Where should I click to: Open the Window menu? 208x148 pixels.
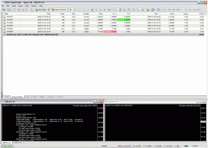point(34,6)
